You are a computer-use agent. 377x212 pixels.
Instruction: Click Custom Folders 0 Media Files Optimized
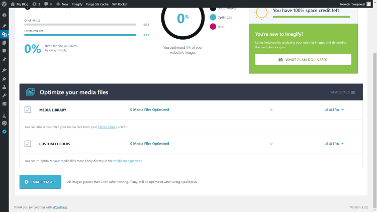[x=150, y=144]
